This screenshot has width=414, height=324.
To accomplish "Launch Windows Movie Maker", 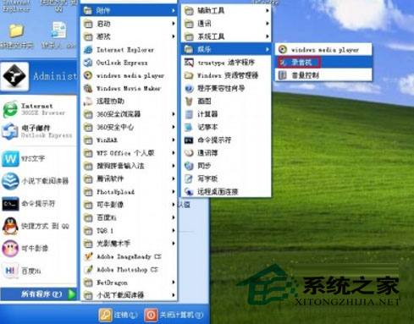I will pyautogui.click(x=129, y=89).
